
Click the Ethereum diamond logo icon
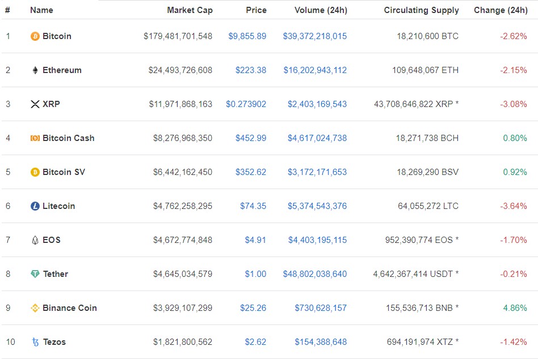[35, 70]
